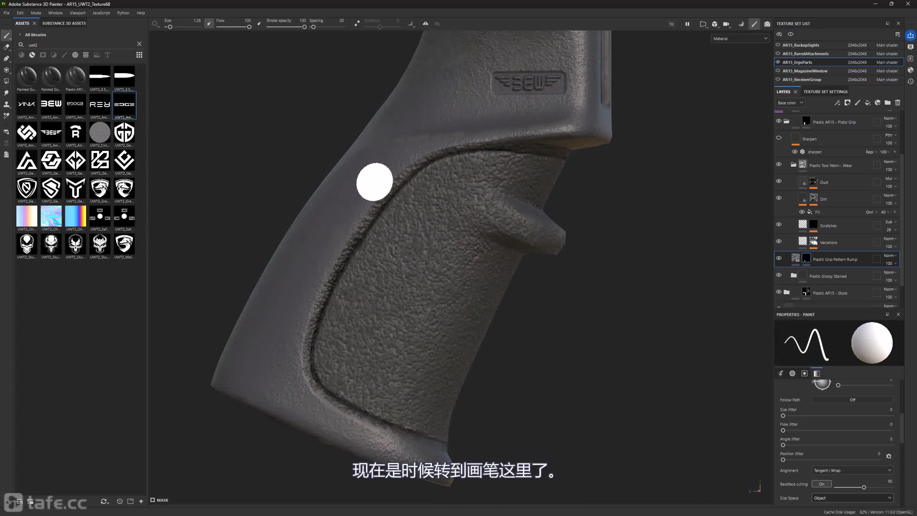The width and height of the screenshot is (917, 516).
Task: Delete selected layer with trash icon
Action: click(898, 103)
